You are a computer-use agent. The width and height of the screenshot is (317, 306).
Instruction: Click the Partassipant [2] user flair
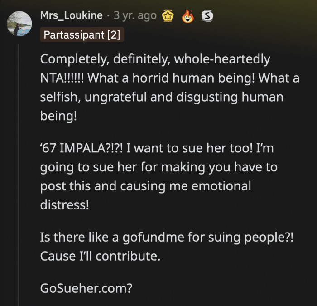tap(82, 34)
